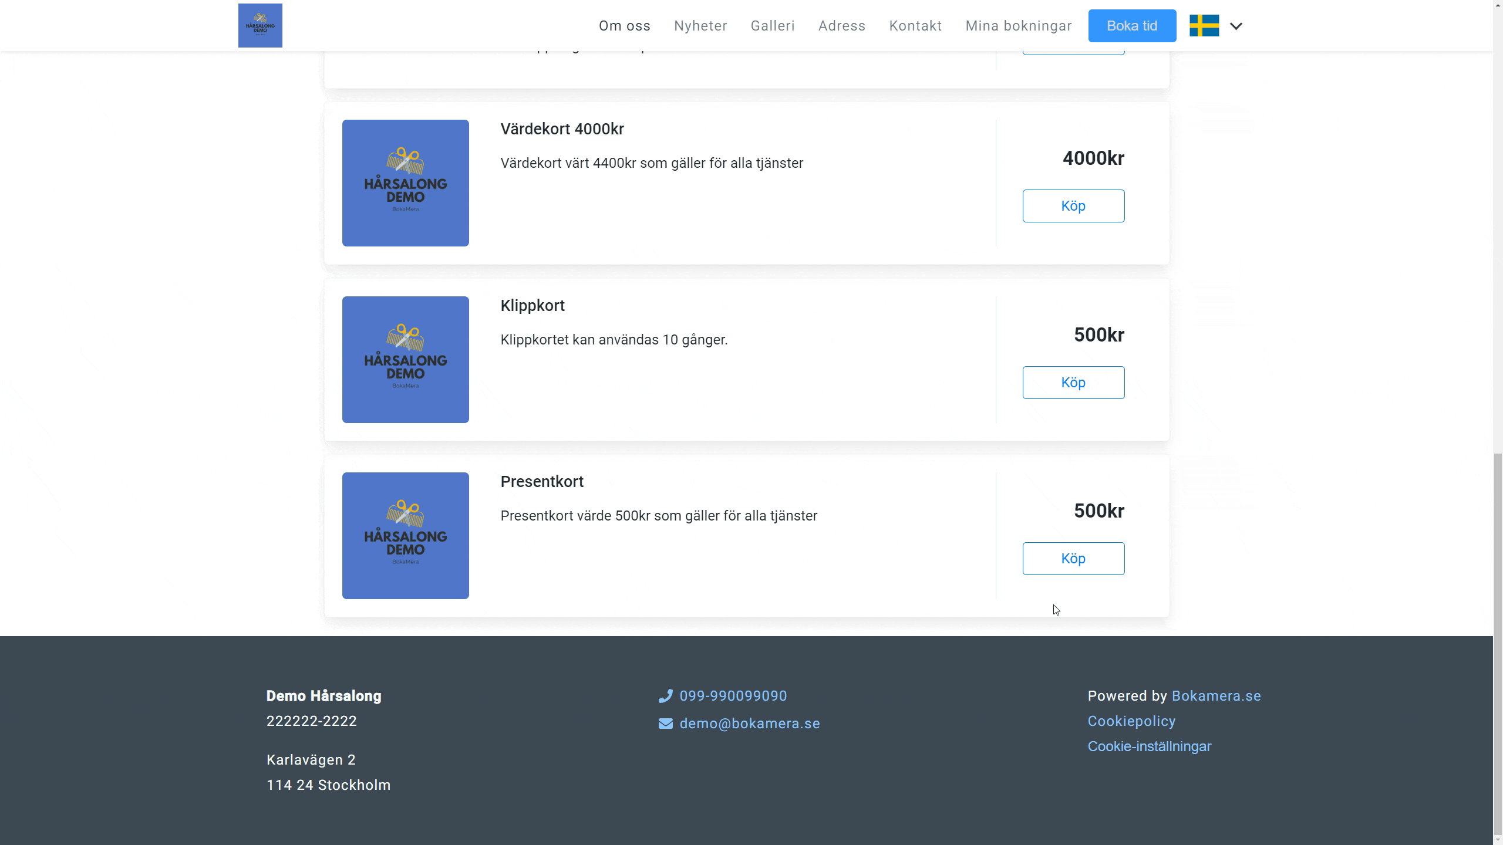Image resolution: width=1503 pixels, height=845 pixels.
Task: Open the Om oss menu item
Action: click(625, 26)
